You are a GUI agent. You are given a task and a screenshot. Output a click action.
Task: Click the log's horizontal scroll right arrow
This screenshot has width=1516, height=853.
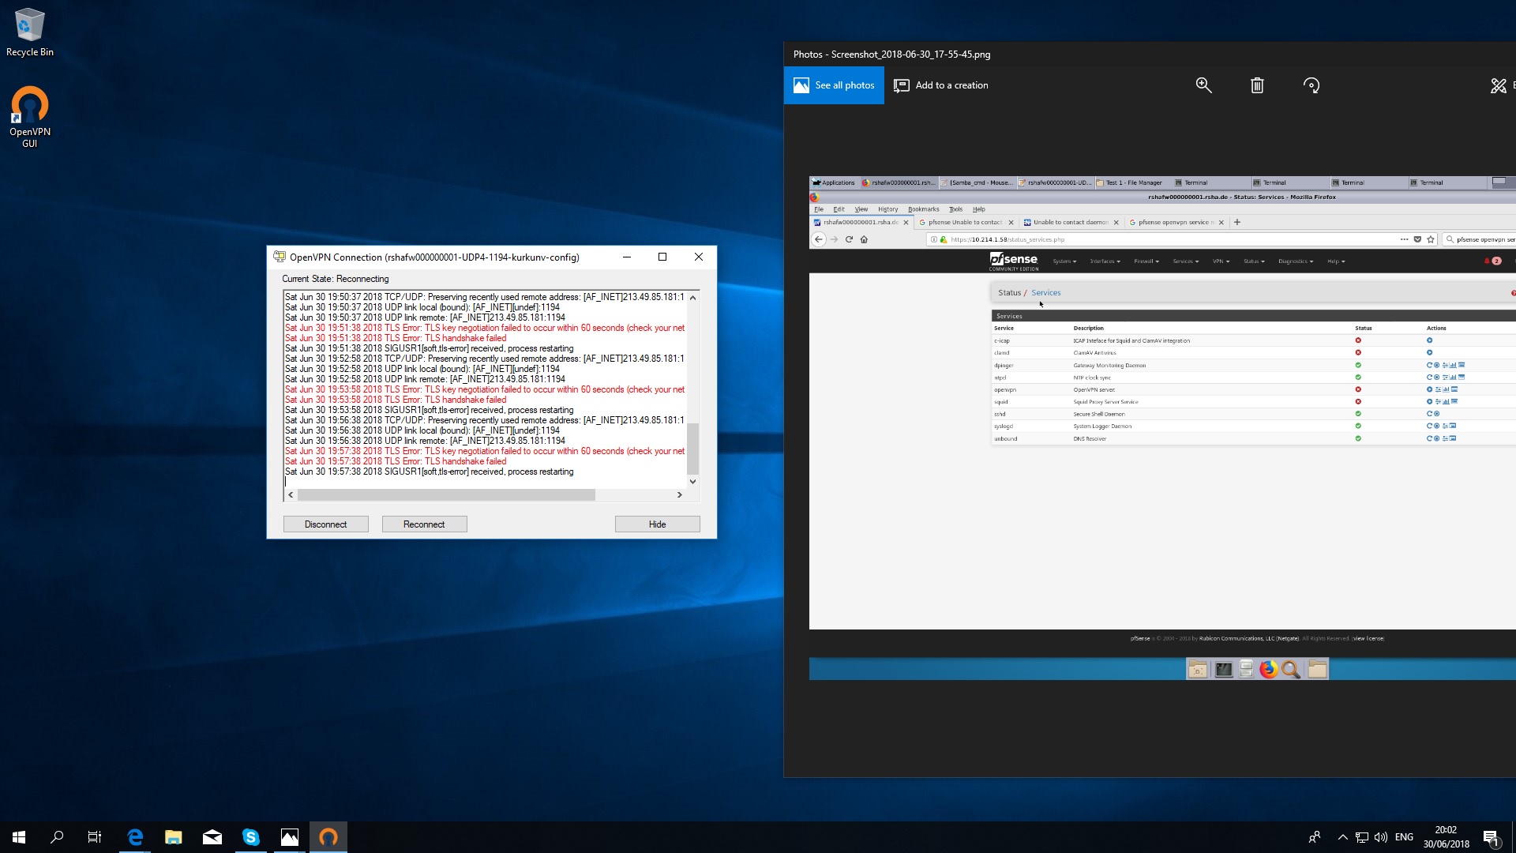coord(679,494)
